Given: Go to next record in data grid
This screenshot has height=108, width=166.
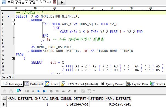Looking at the screenshot, I should (39, 91).
